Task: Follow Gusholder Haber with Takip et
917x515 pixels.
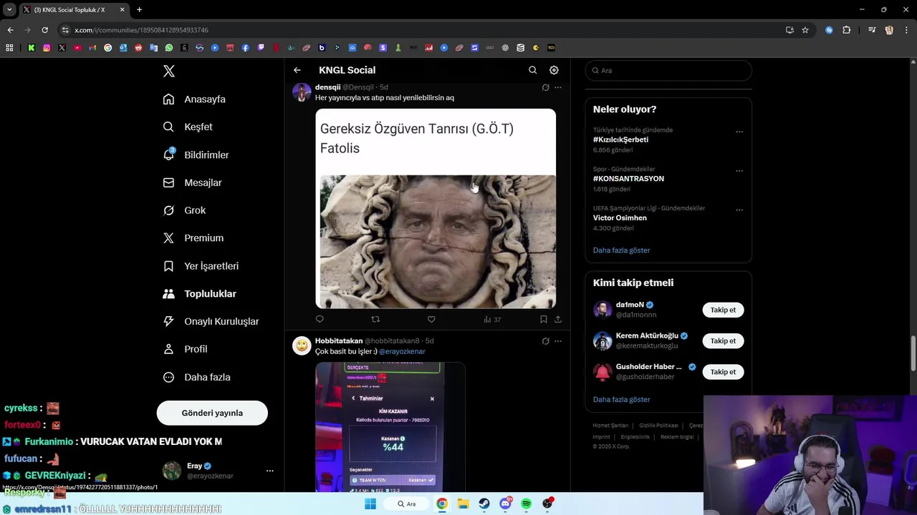Action: 723,372
